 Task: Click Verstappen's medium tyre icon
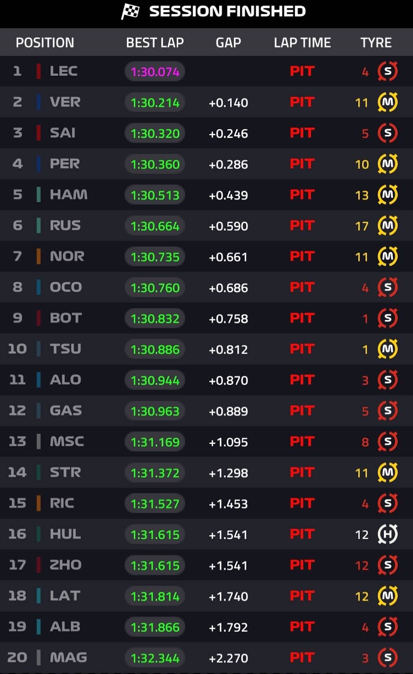(x=387, y=102)
